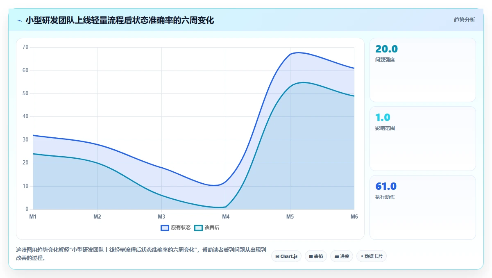Click the chart title heading text
This screenshot has width=492, height=278.
(x=120, y=20)
